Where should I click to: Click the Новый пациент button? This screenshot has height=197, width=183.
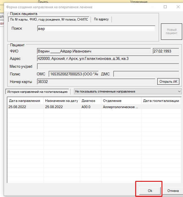coord(172,31)
